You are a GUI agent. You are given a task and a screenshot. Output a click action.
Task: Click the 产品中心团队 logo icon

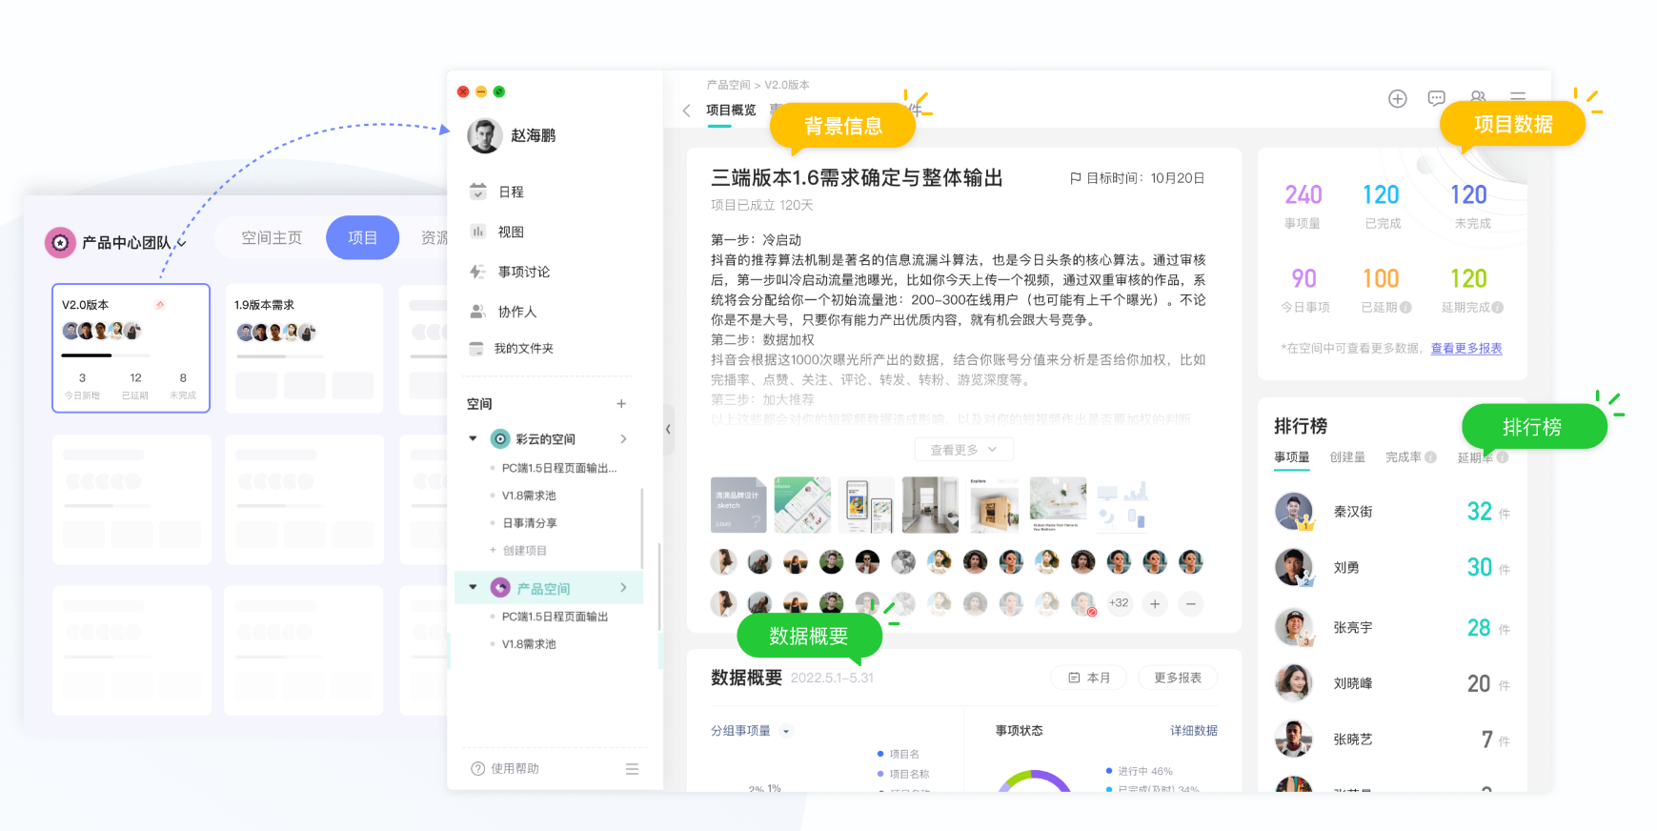point(60,243)
